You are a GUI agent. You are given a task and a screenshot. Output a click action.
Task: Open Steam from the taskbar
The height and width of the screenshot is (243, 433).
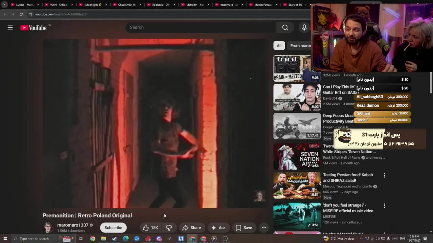(115, 239)
